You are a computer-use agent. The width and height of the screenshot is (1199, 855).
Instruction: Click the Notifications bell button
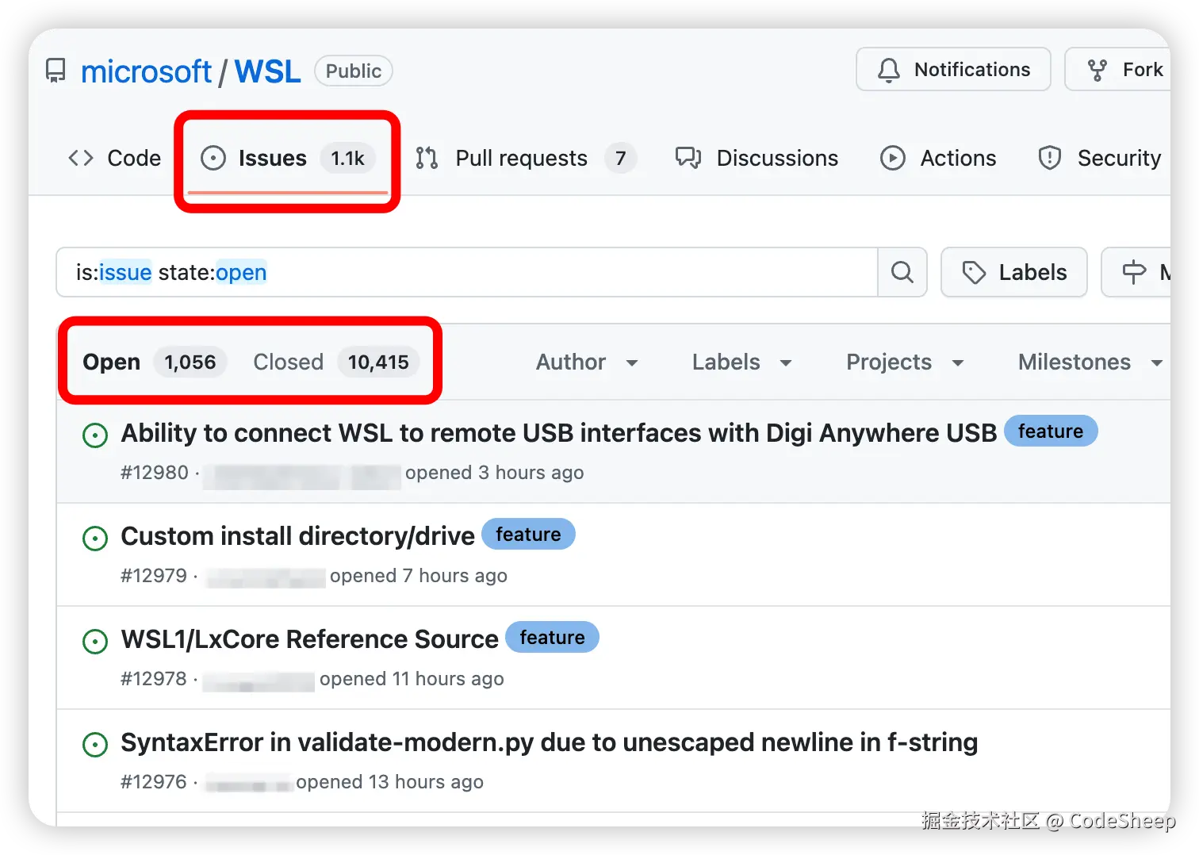coord(953,70)
